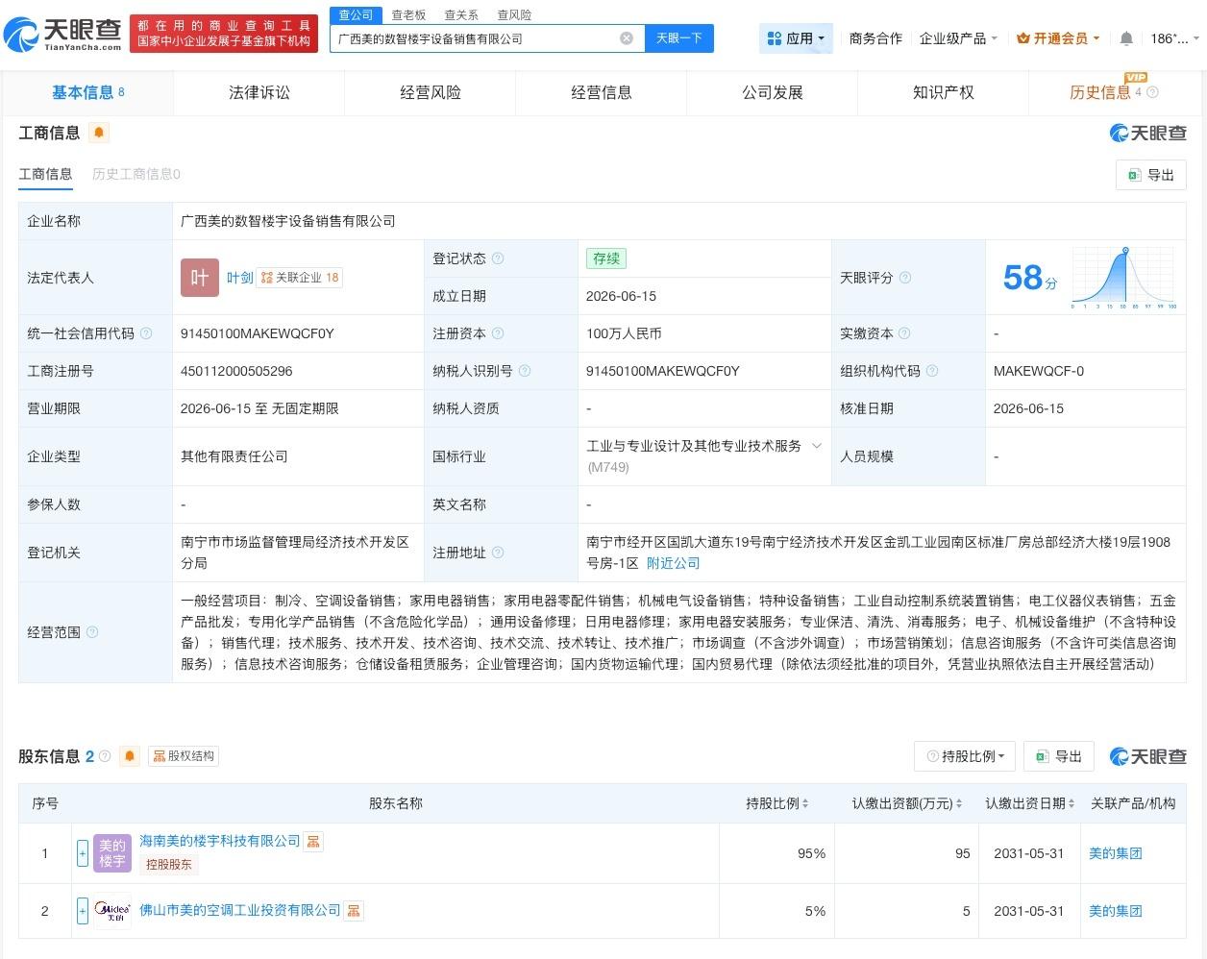1207x959 pixels.
Task: Open help icon next to 天眼评分
Action: (x=905, y=278)
